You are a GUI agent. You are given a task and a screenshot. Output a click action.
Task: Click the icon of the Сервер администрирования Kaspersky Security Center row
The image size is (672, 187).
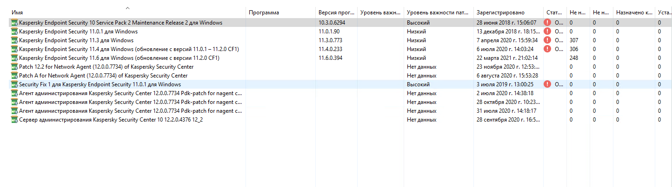(14, 120)
